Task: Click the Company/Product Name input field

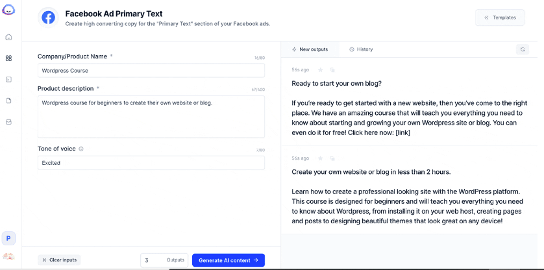Action: [x=151, y=71]
